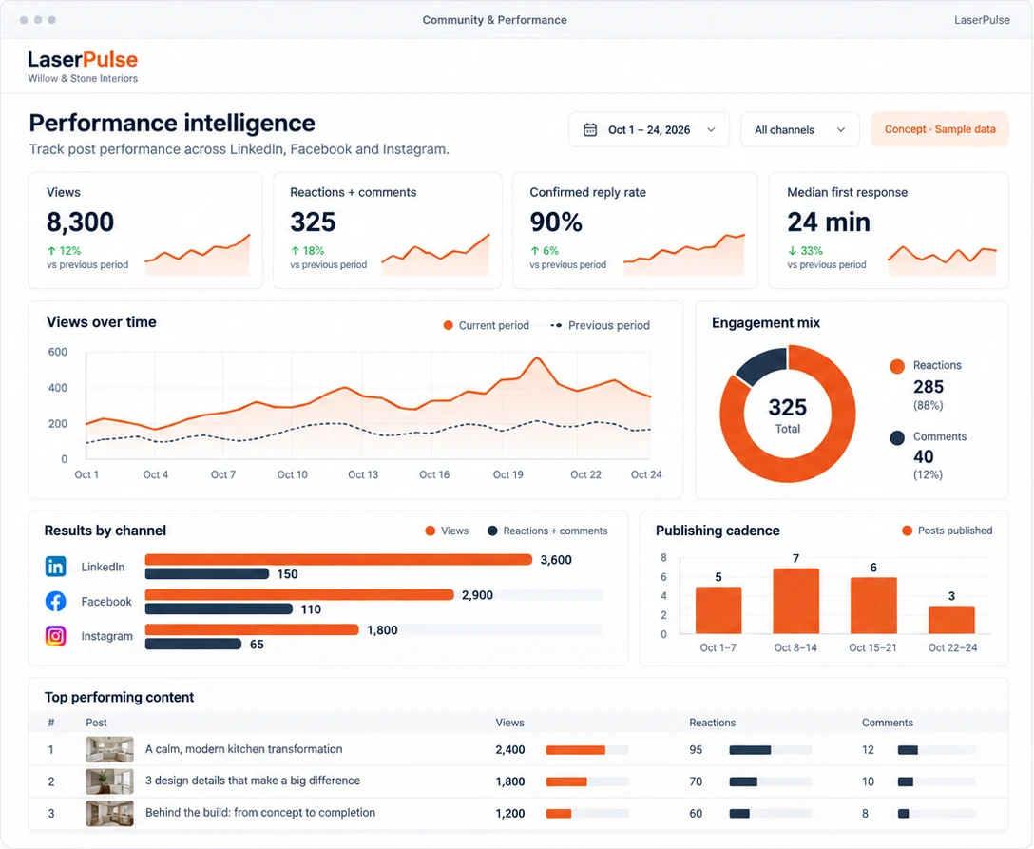Click the Facebook channel icon

[55, 601]
